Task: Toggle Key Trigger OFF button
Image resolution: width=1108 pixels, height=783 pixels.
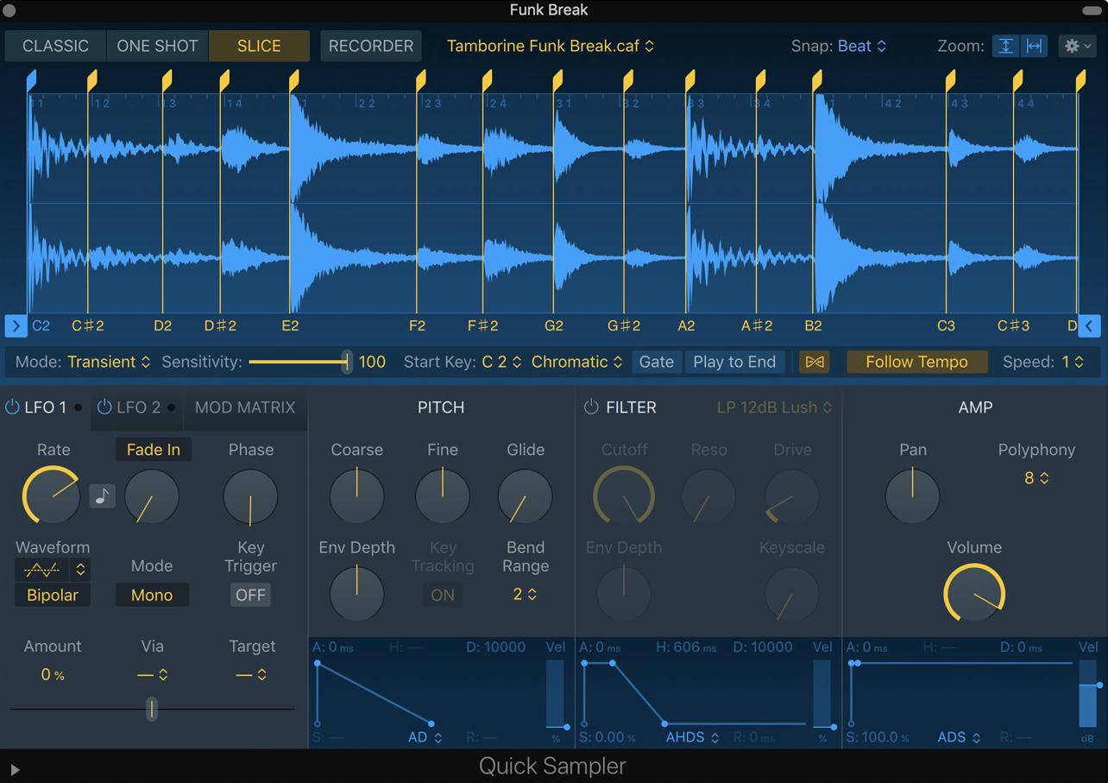Action: click(250, 595)
